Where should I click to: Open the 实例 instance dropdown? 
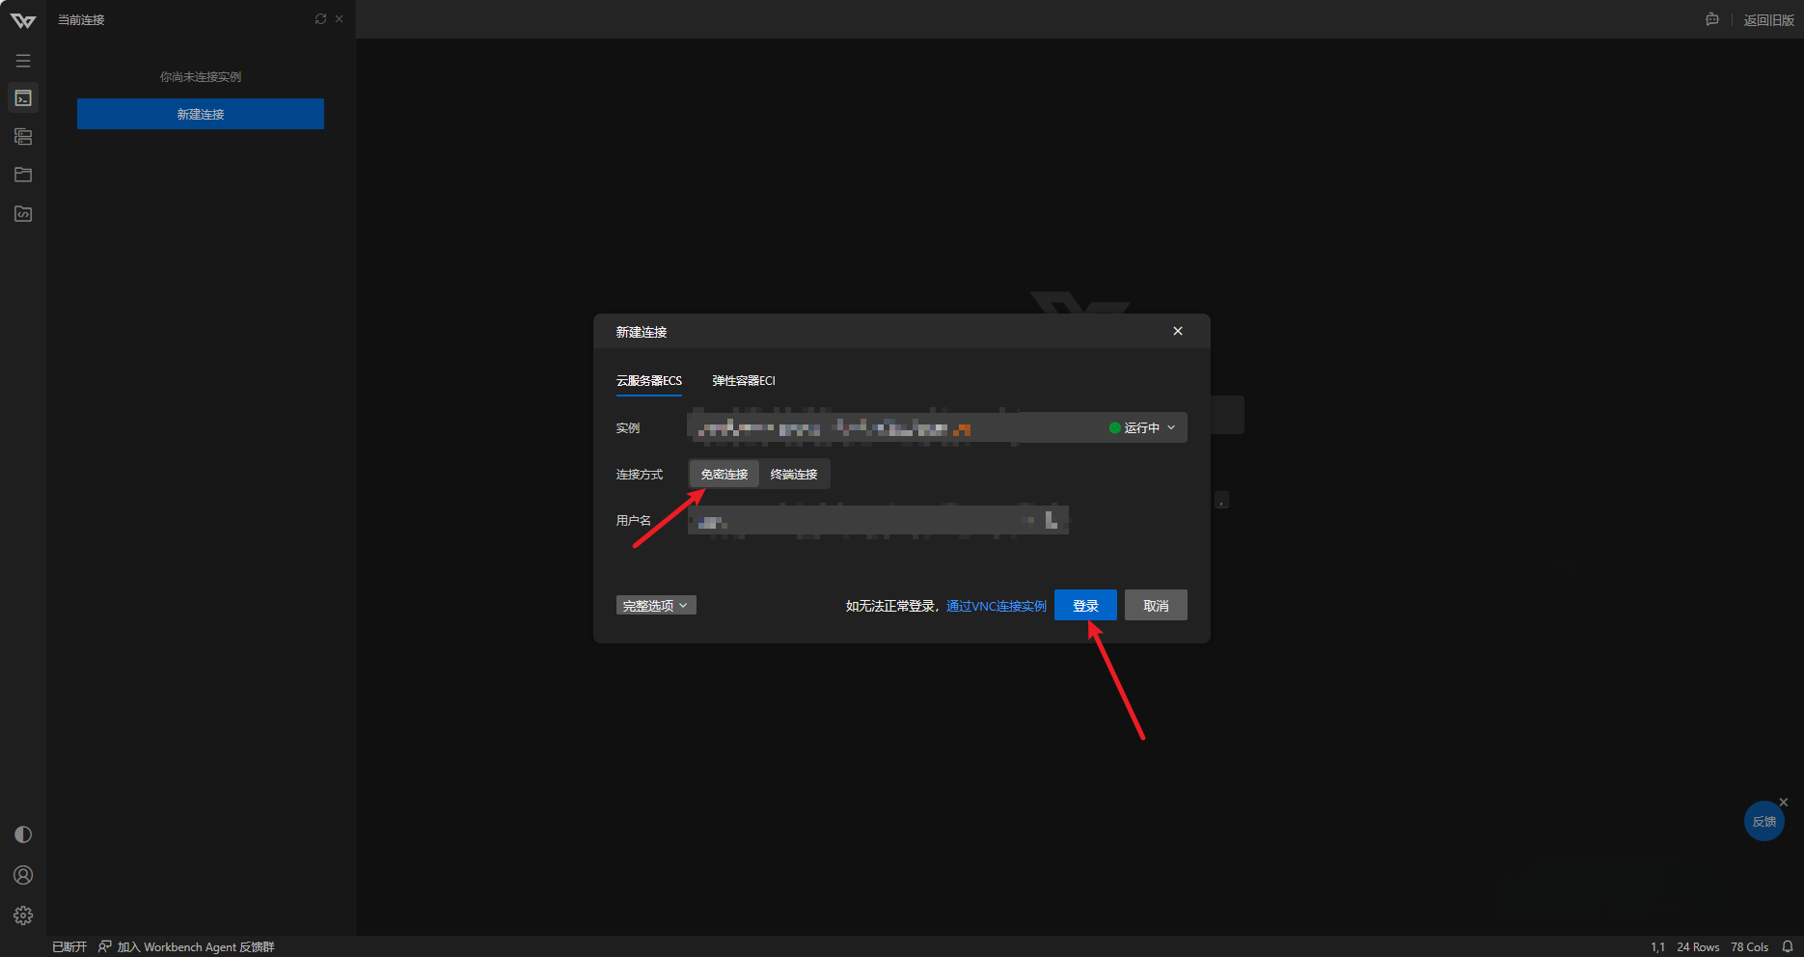937,427
